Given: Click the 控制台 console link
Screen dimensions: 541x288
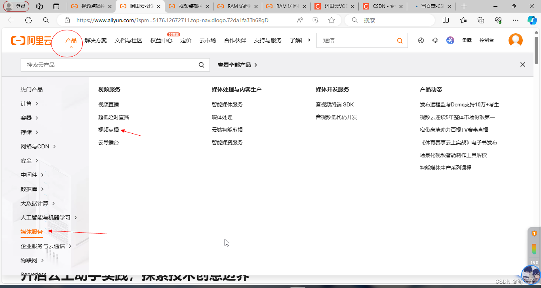Looking at the screenshot, I should click(x=486, y=40).
